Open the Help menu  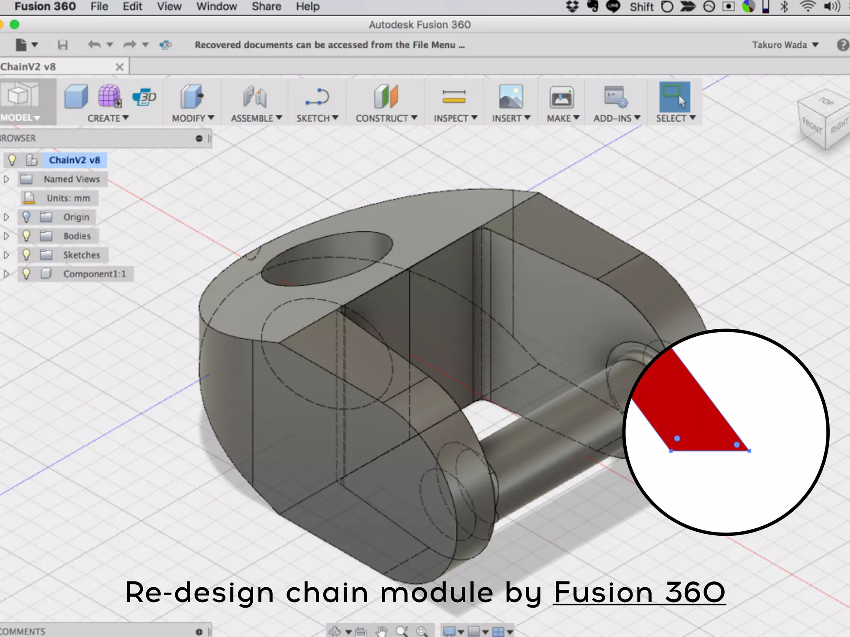coord(308,7)
